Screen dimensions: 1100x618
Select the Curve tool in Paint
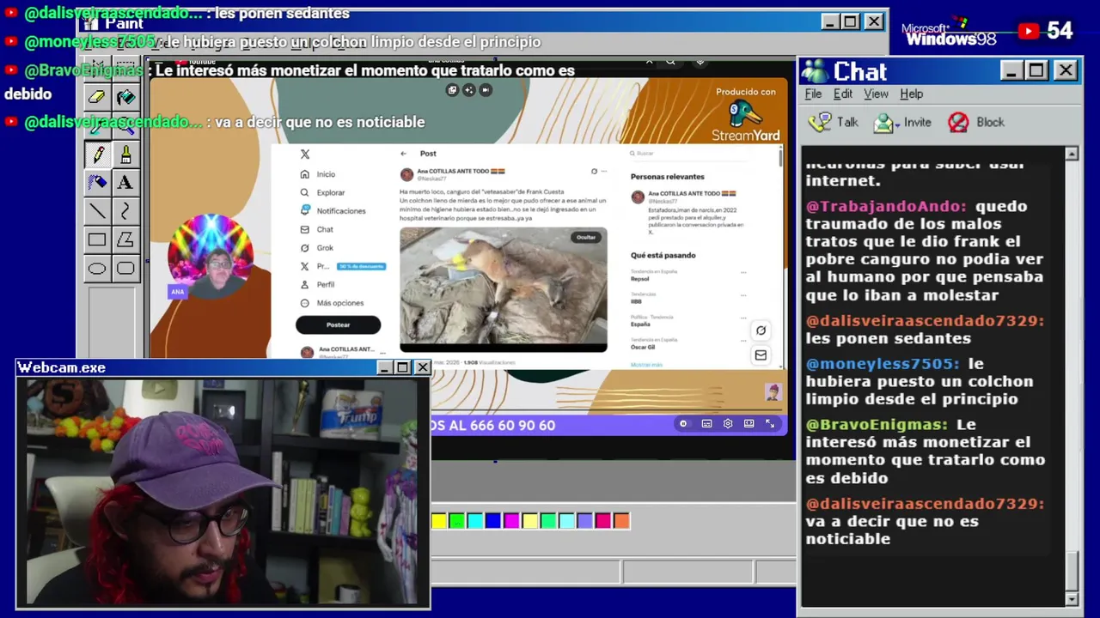[125, 211]
